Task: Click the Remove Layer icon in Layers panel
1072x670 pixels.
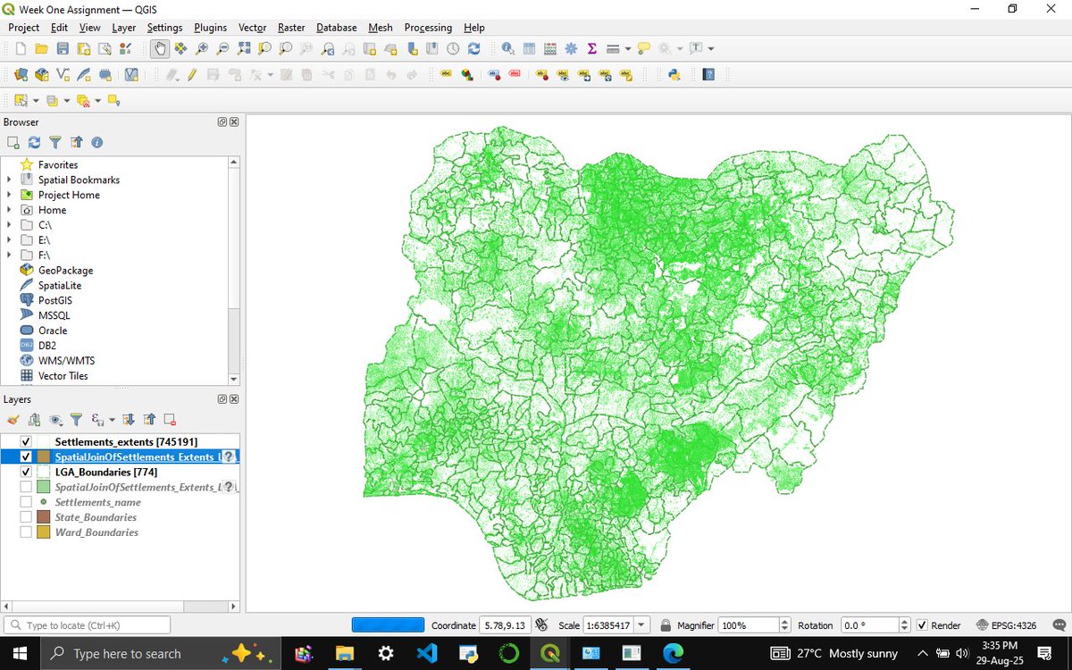Action: coord(170,419)
